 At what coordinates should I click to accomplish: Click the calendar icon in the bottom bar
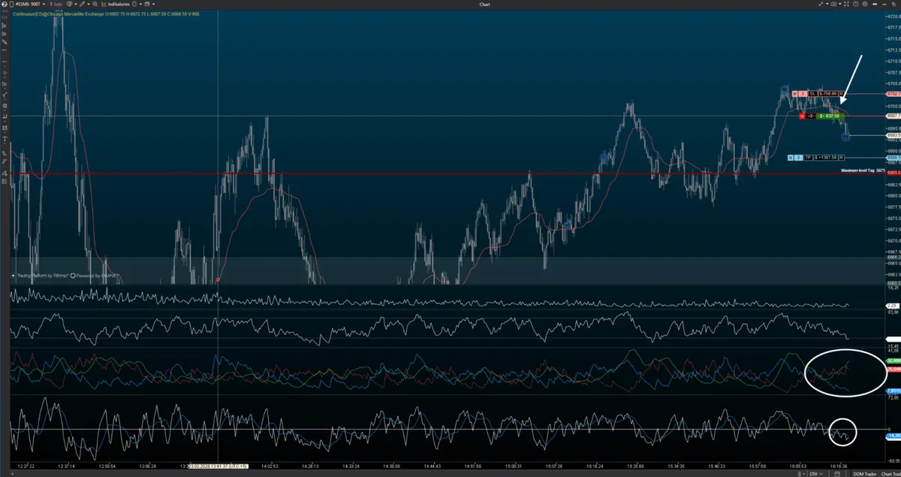pos(837,474)
